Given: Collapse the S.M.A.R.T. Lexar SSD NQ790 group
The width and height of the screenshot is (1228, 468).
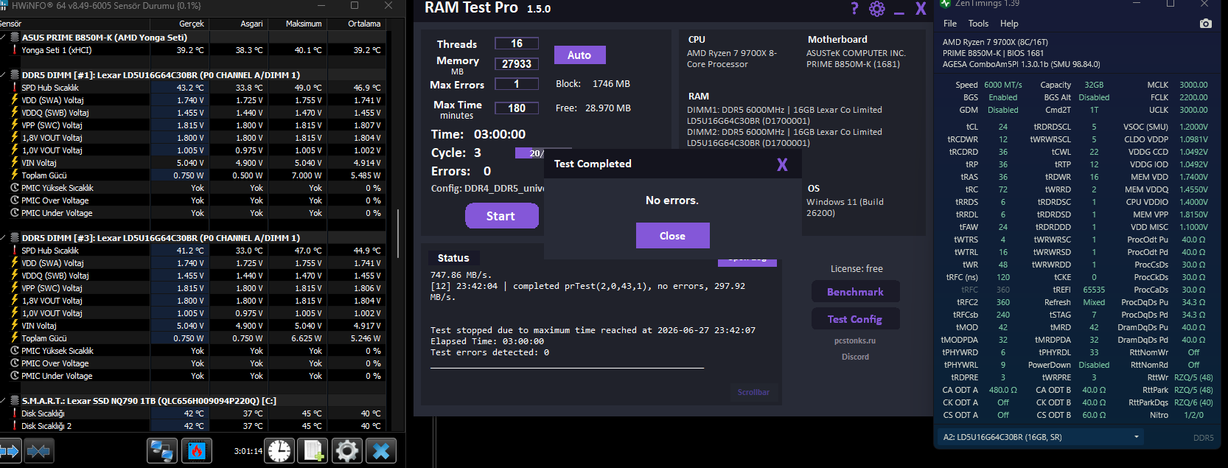Looking at the screenshot, I should pyautogui.click(x=4, y=400).
